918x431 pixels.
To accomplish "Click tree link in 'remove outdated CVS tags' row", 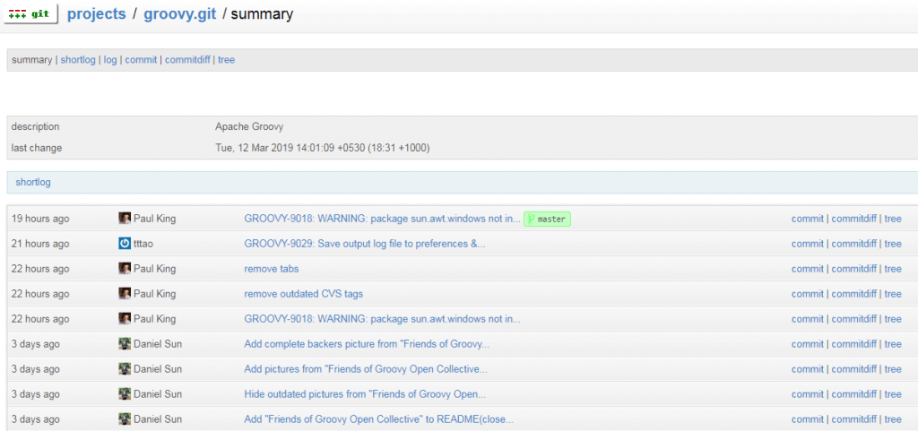I will coord(893,294).
